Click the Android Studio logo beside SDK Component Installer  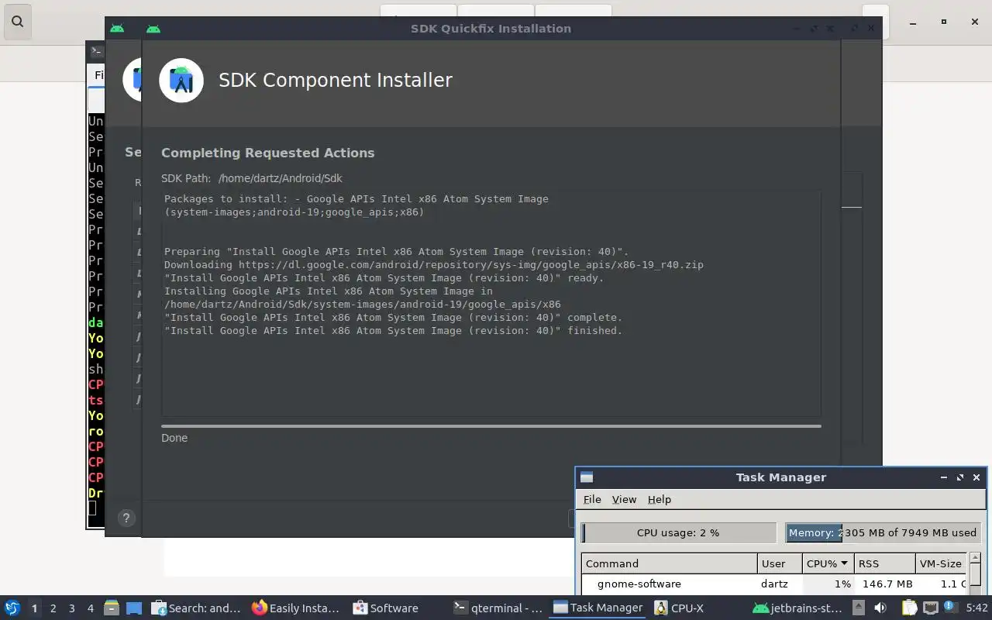181,80
